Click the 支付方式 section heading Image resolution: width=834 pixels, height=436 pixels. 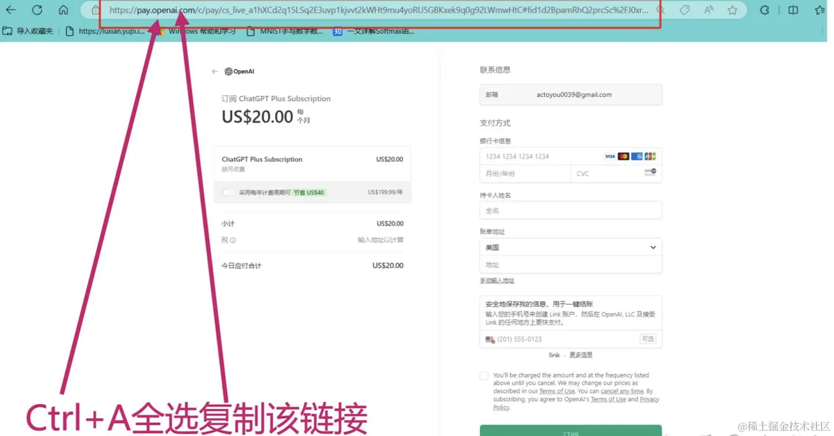(x=495, y=123)
